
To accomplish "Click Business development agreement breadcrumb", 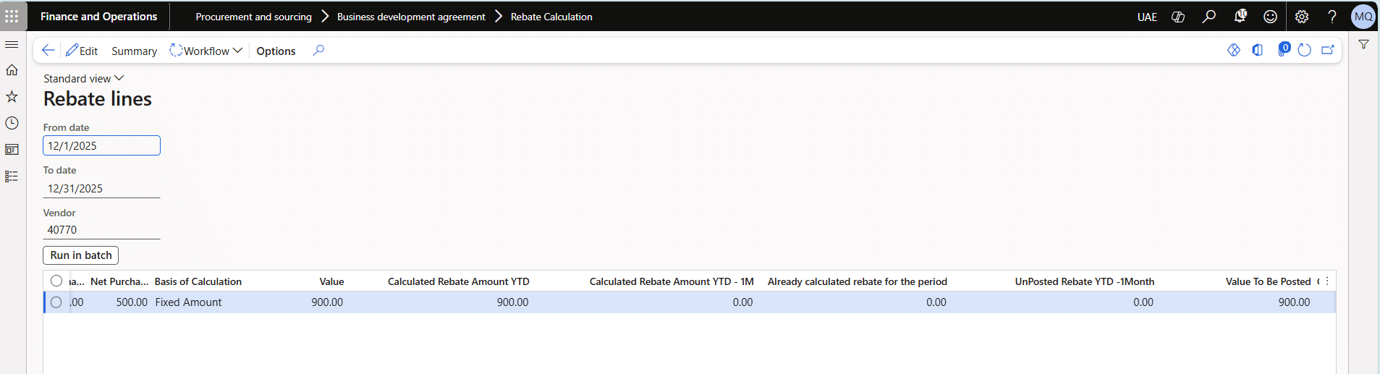I will [x=411, y=17].
